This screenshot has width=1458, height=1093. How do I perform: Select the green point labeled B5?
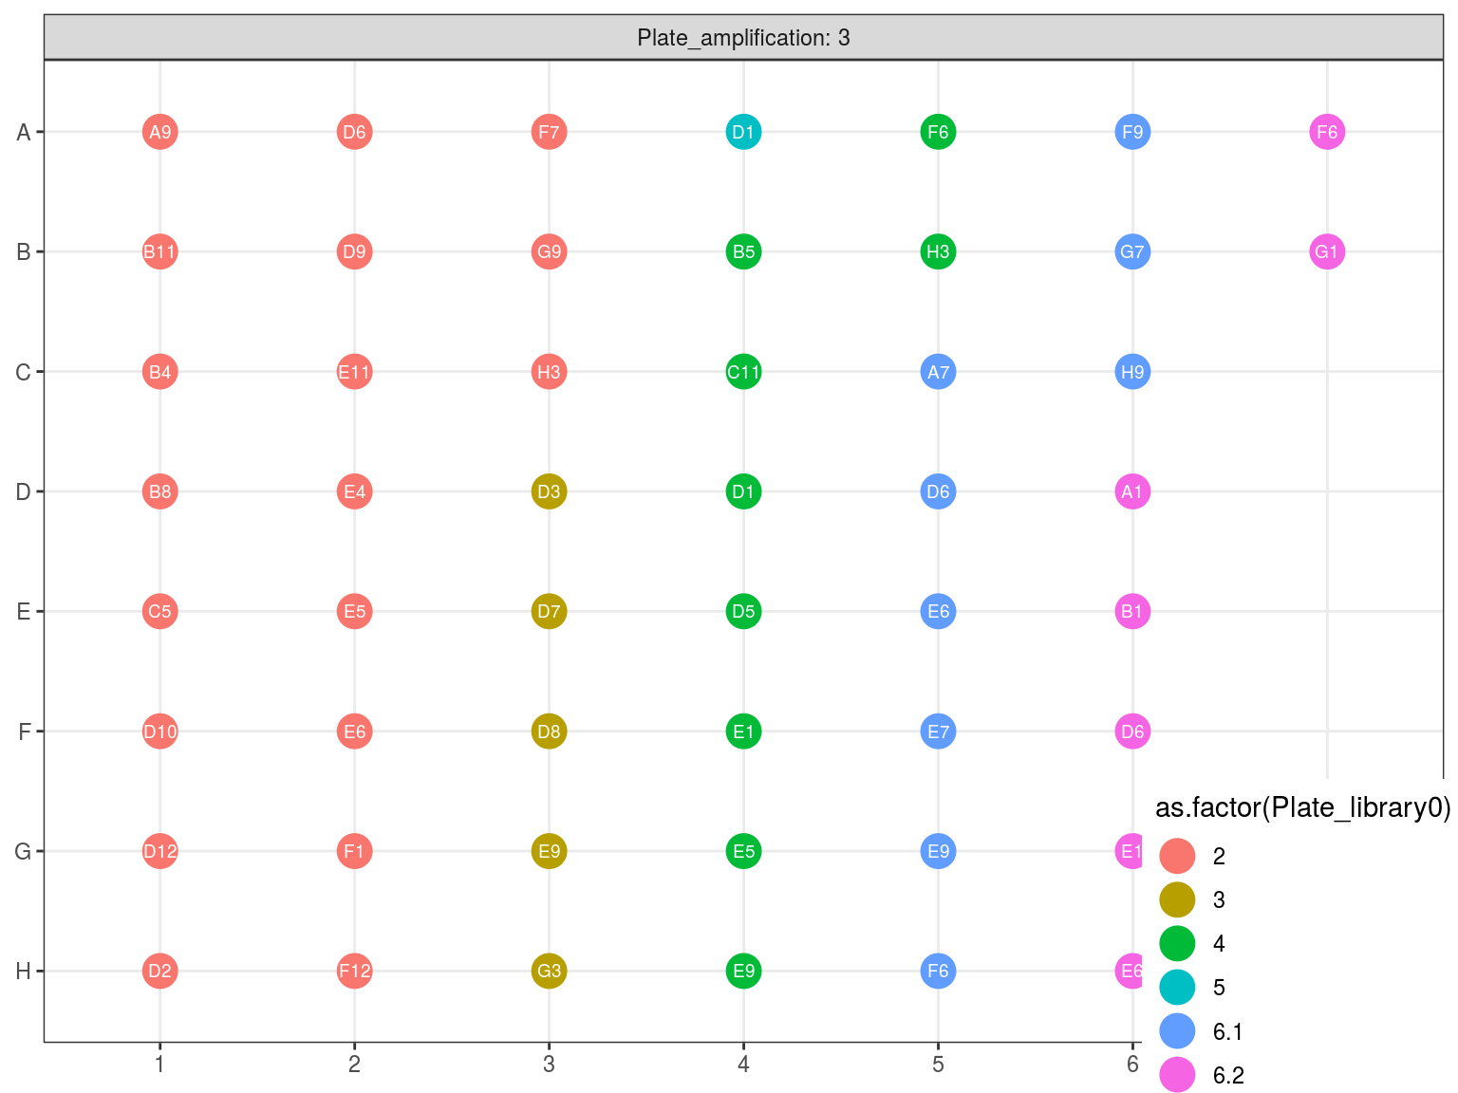[x=743, y=252]
